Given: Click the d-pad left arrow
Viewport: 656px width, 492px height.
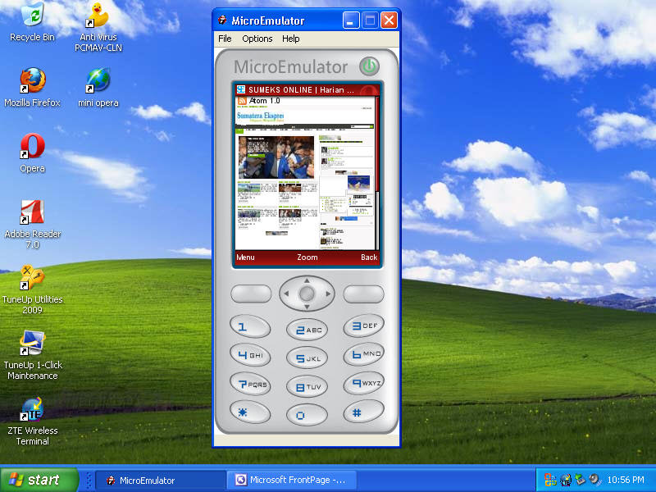Looking at the screenshot, I should (286, 294).
